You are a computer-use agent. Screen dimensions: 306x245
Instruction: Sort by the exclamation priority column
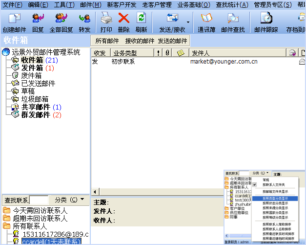pos(158,53)
